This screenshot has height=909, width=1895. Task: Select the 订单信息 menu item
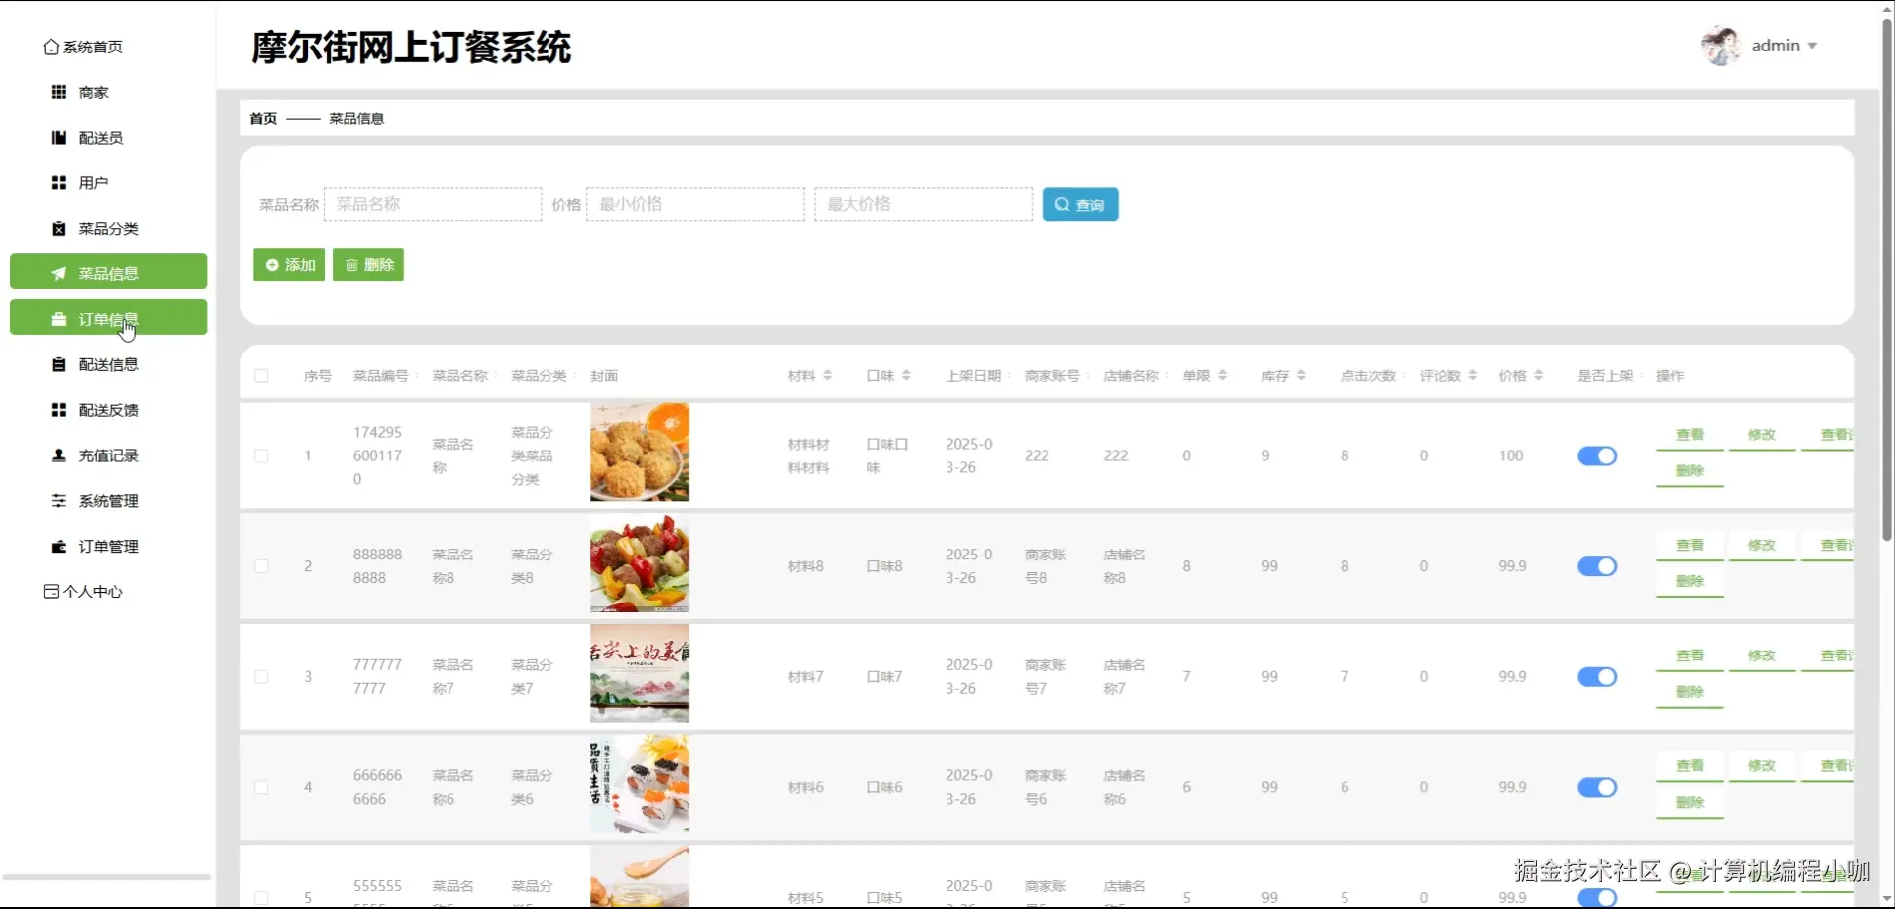click(108, 317)
